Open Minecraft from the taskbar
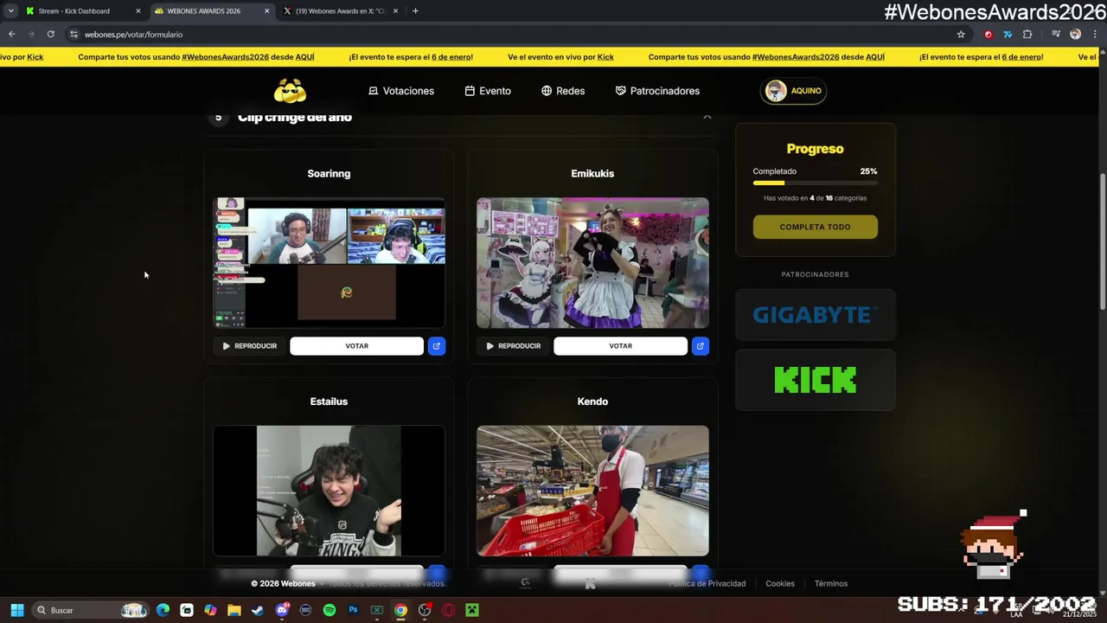 pos(472,610)
